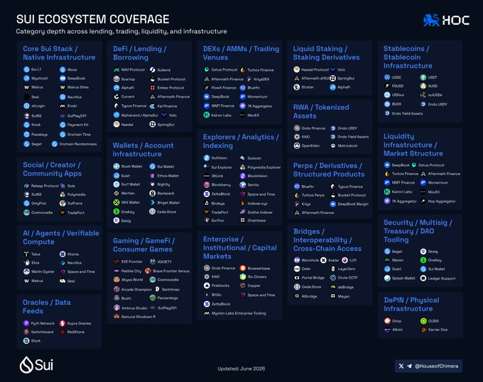Click the green CUDIS icon

click(x=423, y=321)
